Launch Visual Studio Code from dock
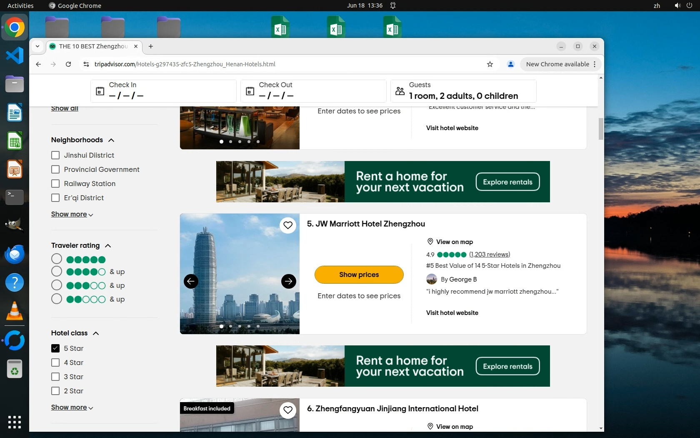700x438 pixels. (15, 55)
